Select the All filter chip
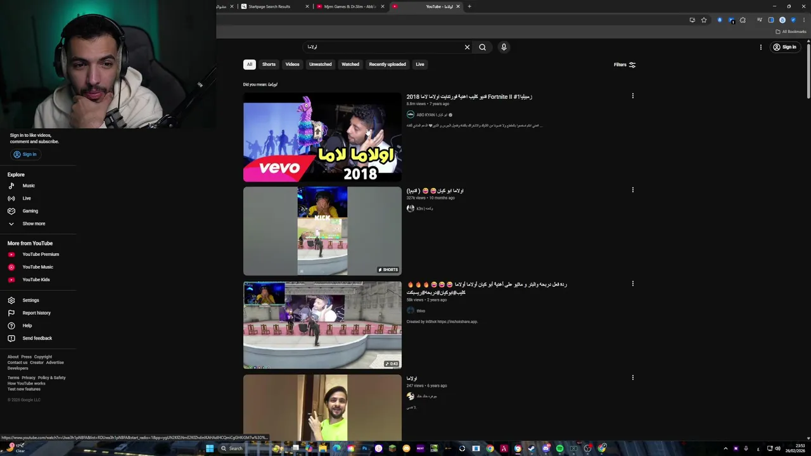This screenshot has width=811, height=456. pyautogui.click(x=250, y=64)
